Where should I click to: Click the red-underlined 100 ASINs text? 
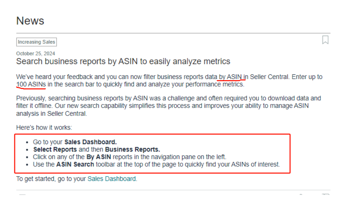[x=31, y=84]
